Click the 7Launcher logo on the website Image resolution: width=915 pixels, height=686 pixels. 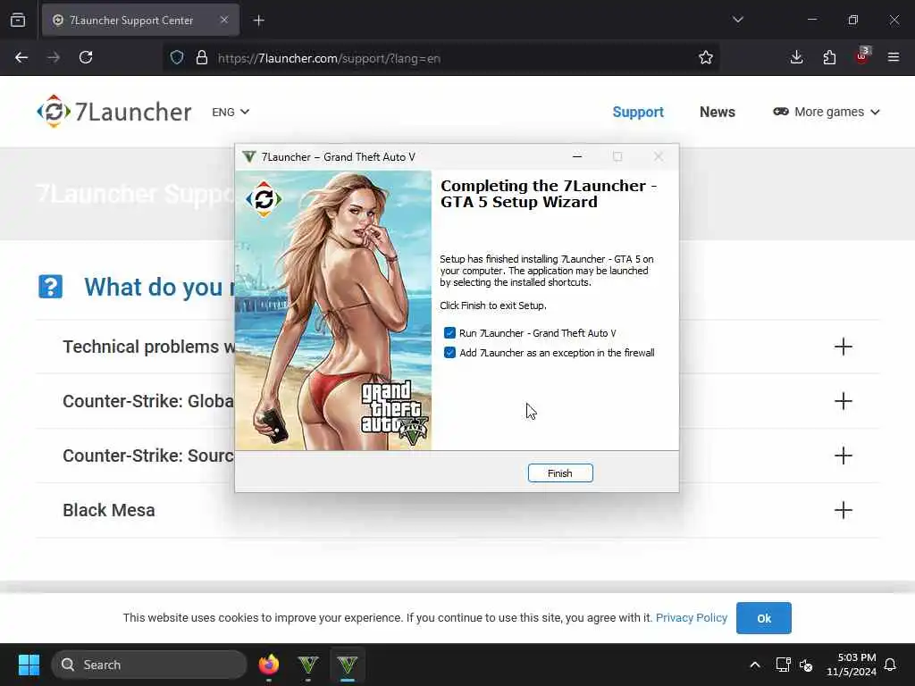point(114,112)
